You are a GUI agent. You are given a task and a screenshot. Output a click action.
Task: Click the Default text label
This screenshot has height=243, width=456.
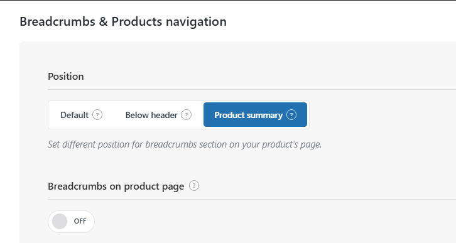tap(75, 115)
